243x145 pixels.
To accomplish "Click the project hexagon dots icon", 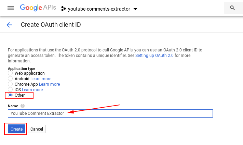I will 64,9.
